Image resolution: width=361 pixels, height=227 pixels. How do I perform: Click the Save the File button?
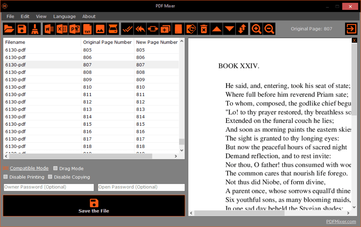tap(94, 206)
